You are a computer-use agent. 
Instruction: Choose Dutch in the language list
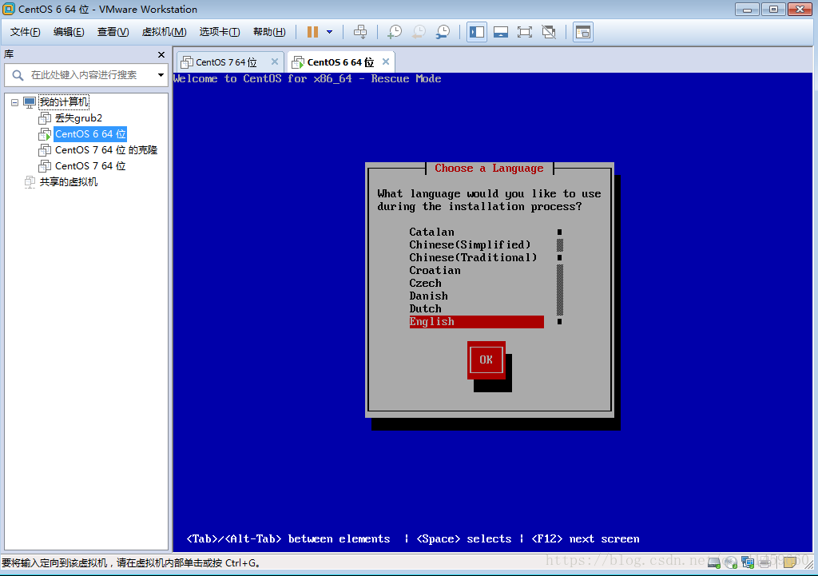[x=425, y=308]
